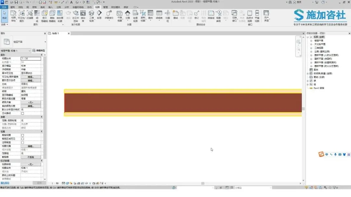Switch to the 管理 (Manage) ribbon tab
This screenshot has height=197, width=351.
105,7
